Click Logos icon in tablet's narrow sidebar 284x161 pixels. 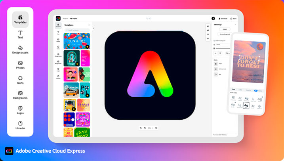(58, 70)
